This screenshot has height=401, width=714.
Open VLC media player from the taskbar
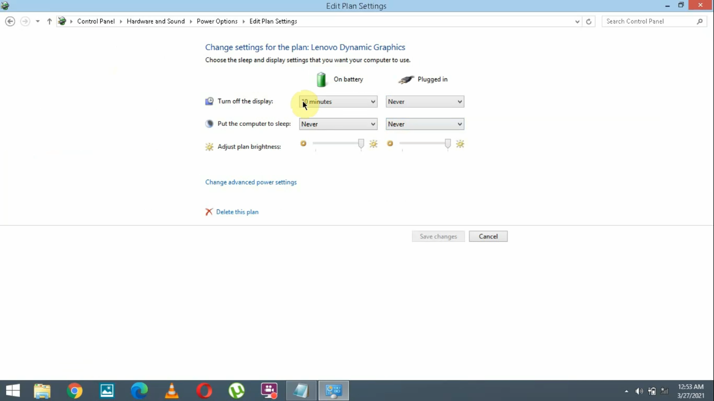171,390
